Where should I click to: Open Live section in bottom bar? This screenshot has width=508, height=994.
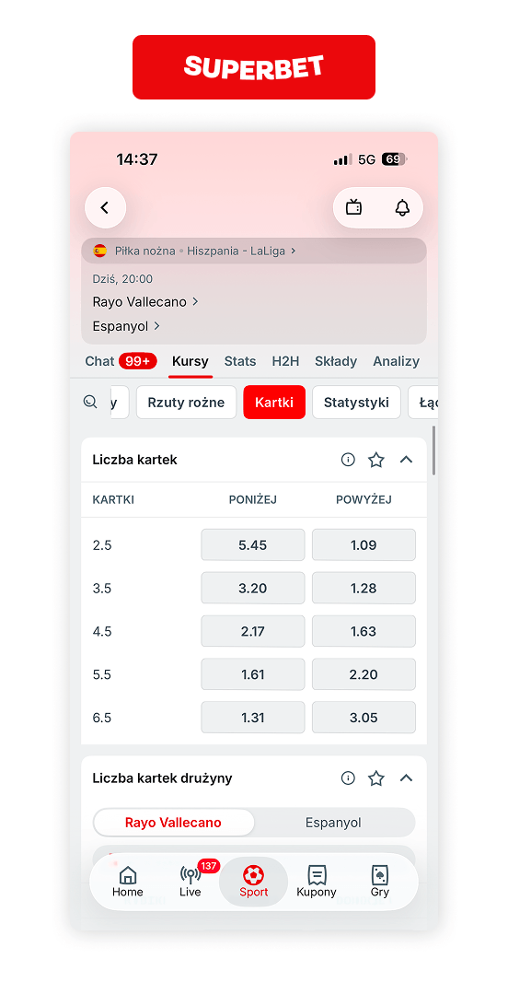(190, 882)
